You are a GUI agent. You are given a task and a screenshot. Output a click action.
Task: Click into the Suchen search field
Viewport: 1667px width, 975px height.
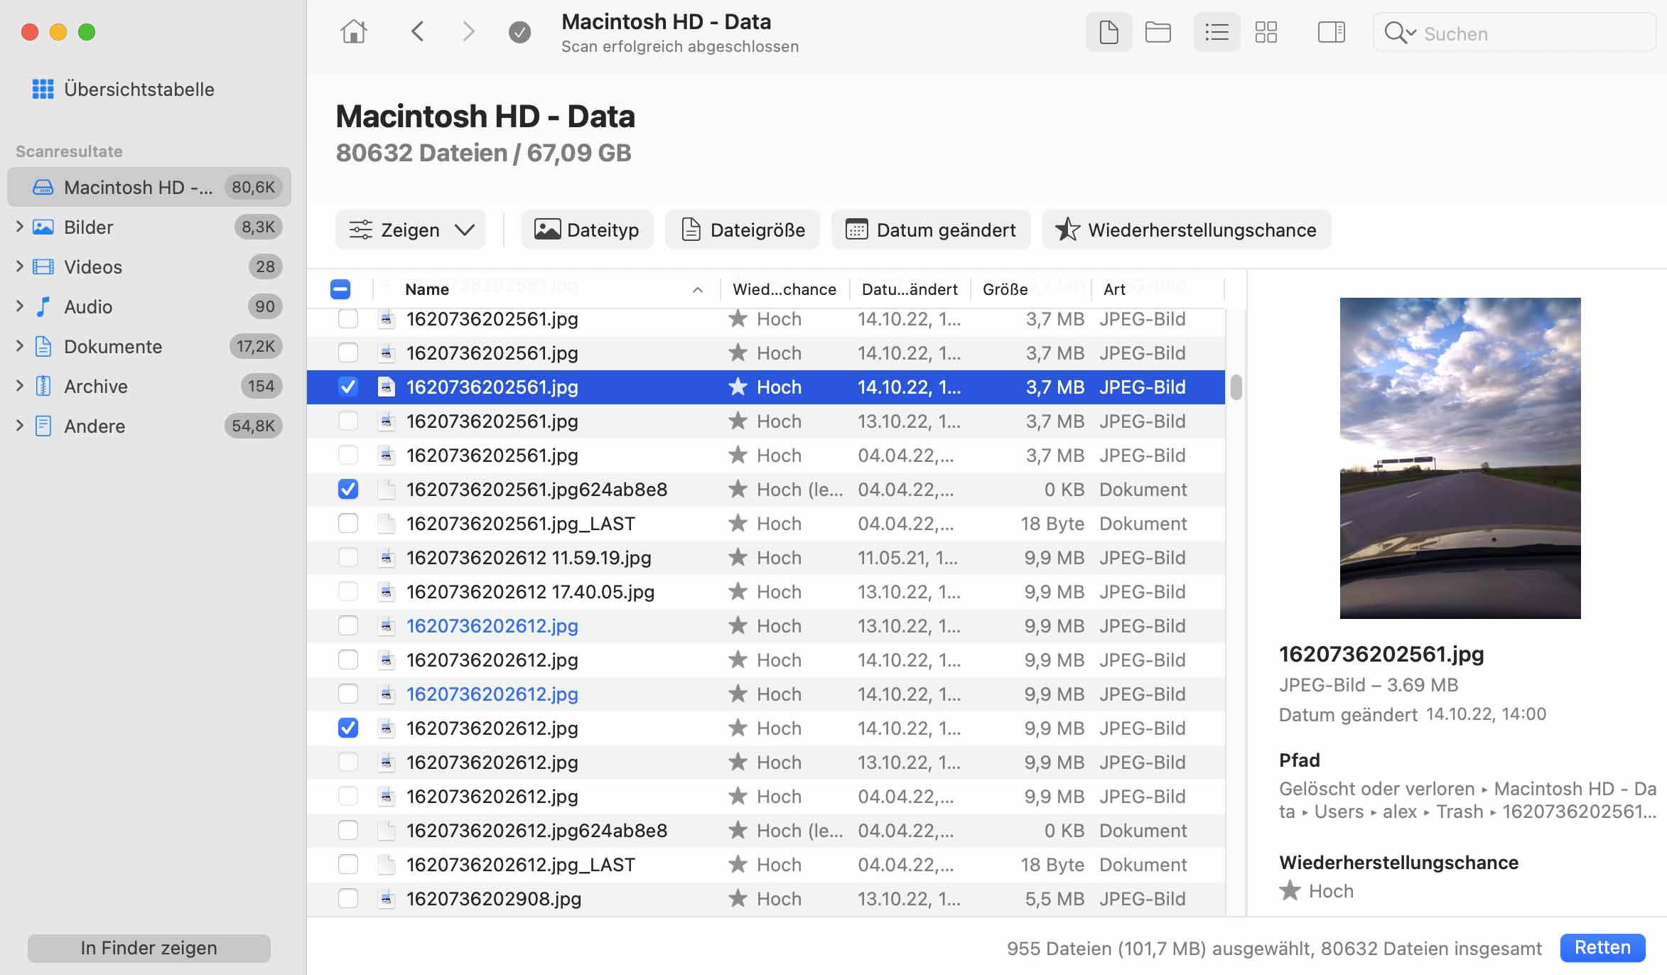[x=1514, y=33]
